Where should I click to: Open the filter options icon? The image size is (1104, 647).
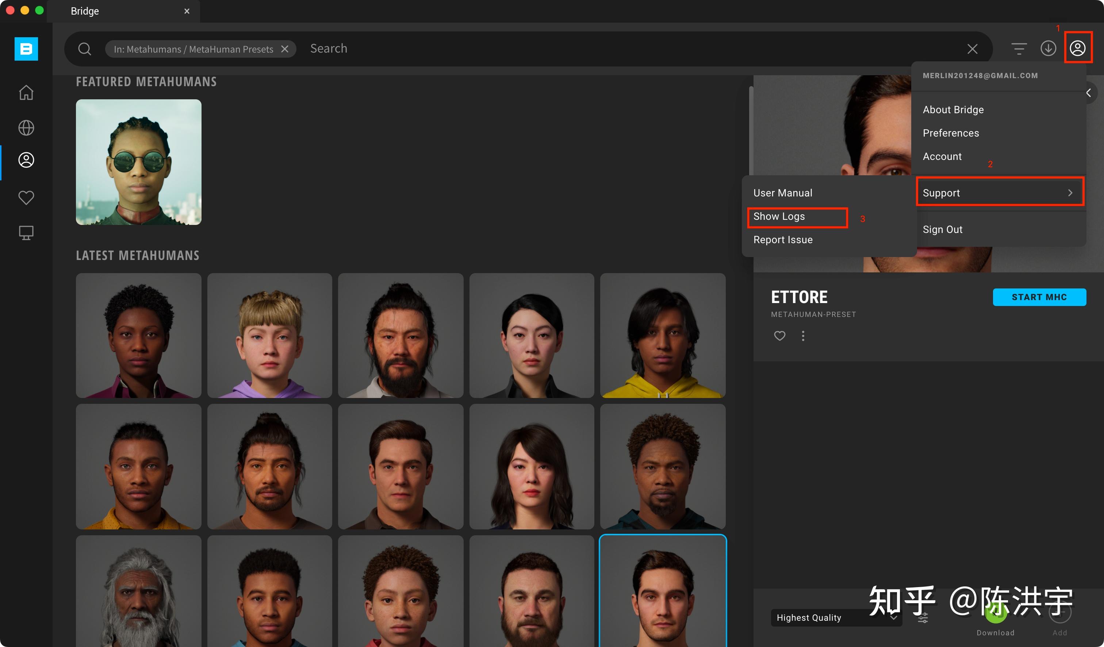point(1019,48)
